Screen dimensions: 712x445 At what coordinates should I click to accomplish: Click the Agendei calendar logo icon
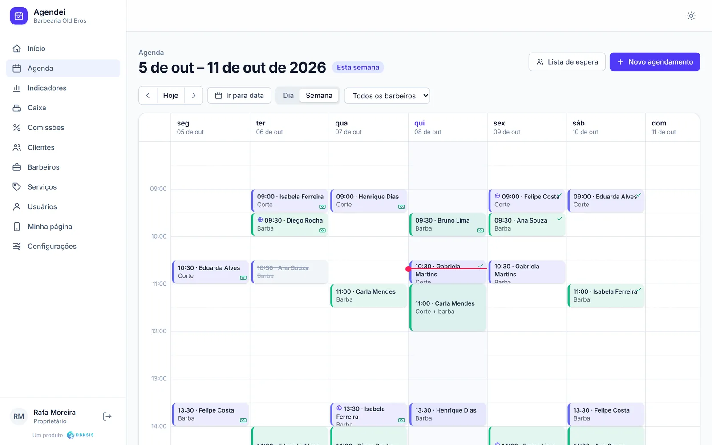coord(19,16)
